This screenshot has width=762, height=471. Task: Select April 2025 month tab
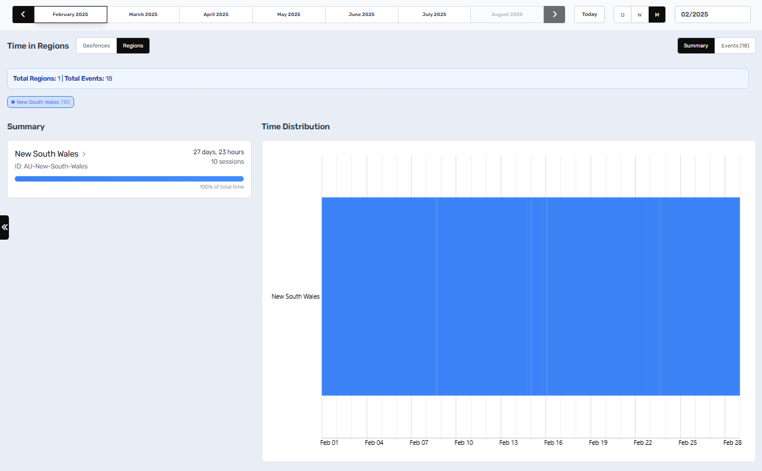pos(216,14)
